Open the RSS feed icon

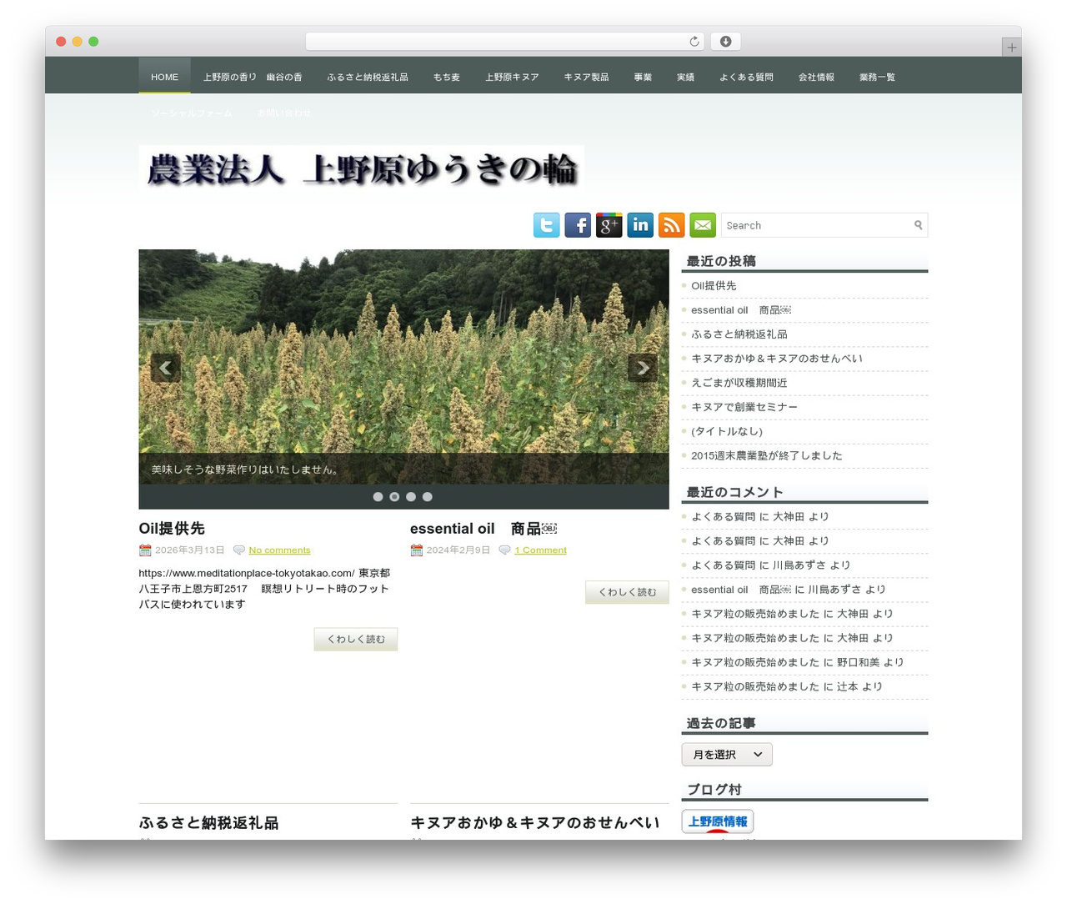(x=672, y=225)
